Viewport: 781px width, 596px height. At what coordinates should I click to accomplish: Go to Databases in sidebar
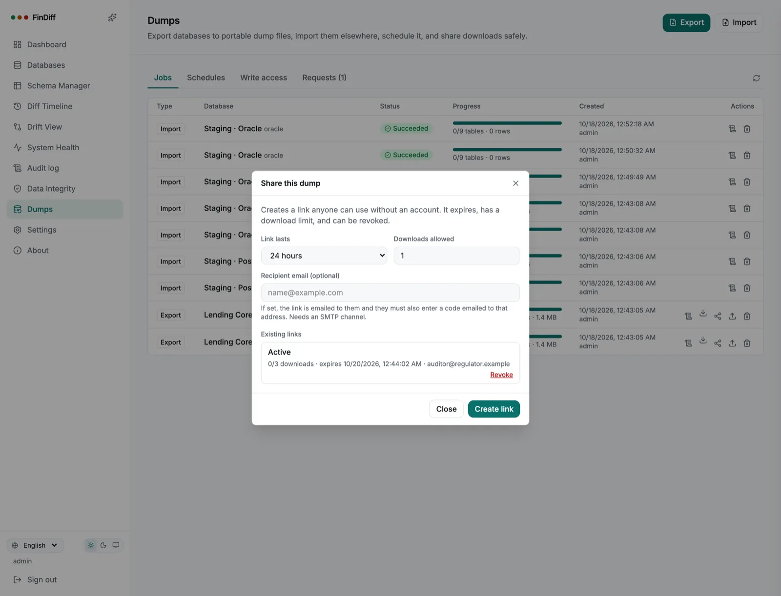(x=65, y=65)
